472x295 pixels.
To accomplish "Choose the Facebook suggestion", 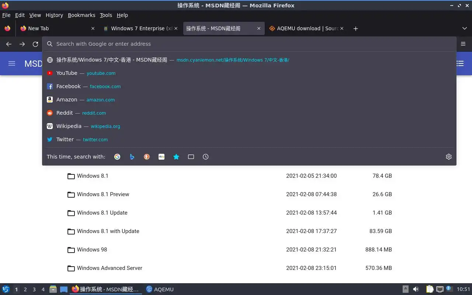I will click(249, 86).
